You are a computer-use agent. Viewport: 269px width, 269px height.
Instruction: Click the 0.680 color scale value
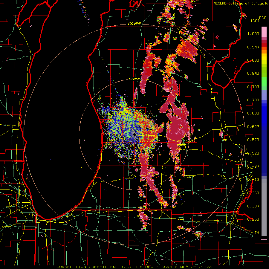[253, 113]
